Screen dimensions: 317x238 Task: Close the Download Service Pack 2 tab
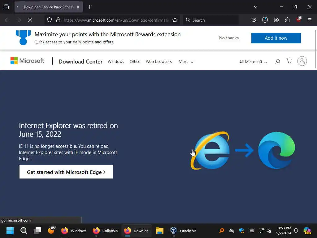point(78,7)
